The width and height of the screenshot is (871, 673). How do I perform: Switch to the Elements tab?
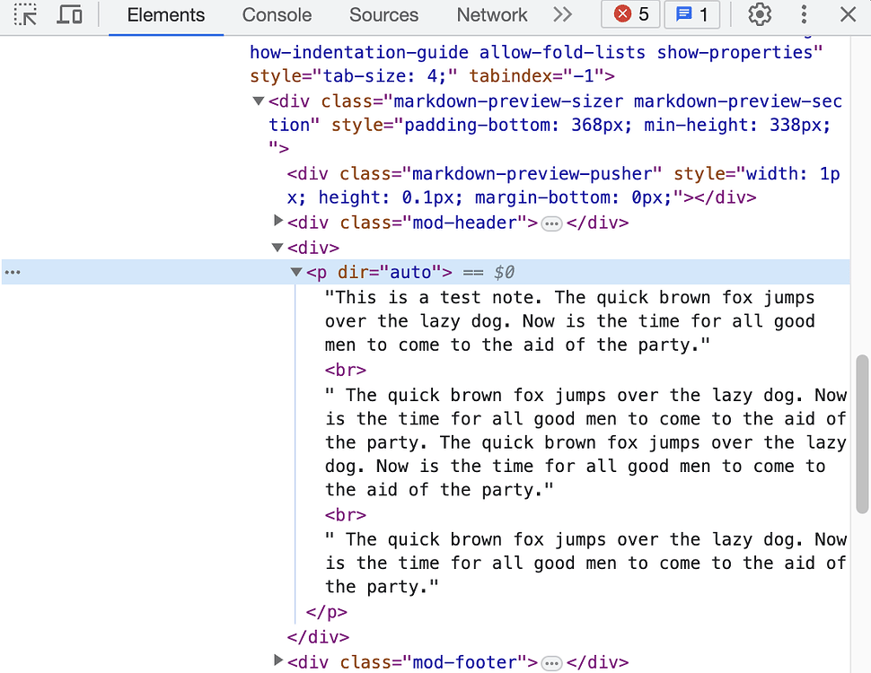[x=165, y=15]
